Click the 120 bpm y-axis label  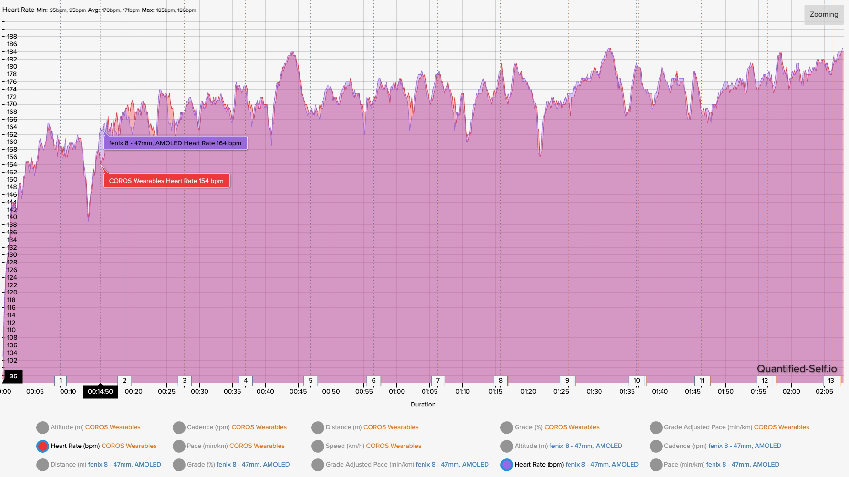click(x=12, y=293)
